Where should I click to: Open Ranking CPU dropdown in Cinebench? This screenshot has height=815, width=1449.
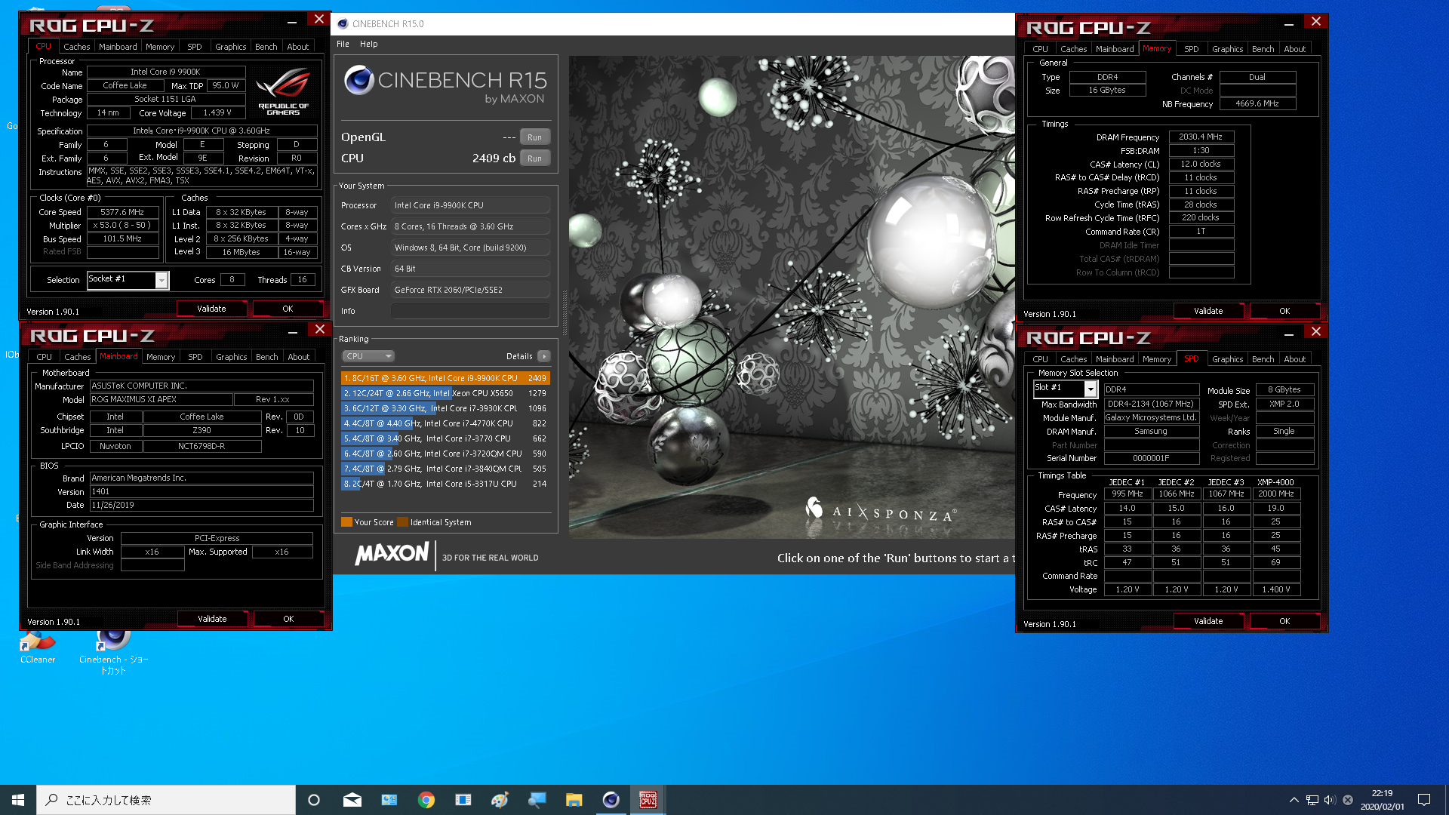(x=368, y=356)
